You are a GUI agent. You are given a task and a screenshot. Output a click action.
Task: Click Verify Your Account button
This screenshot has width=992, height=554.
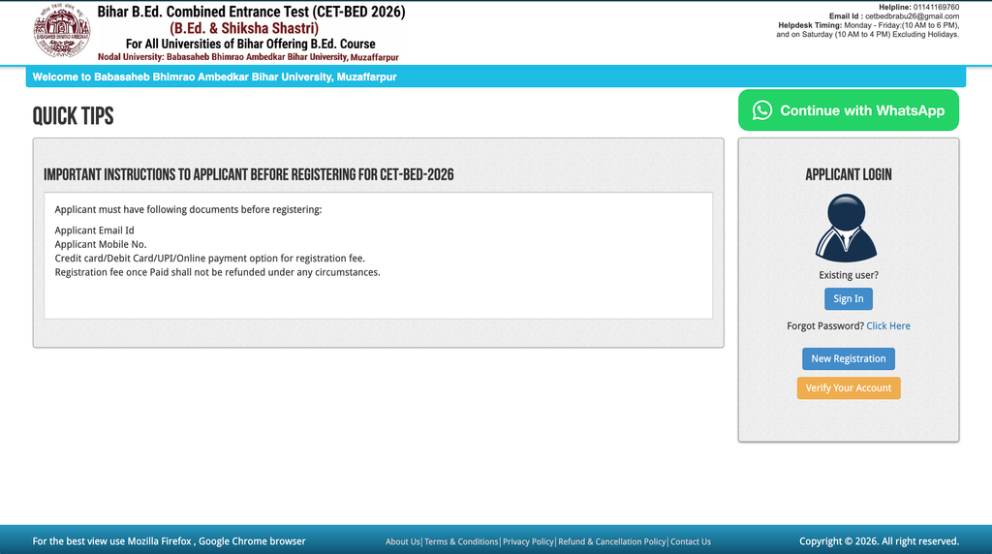[849, 388]
